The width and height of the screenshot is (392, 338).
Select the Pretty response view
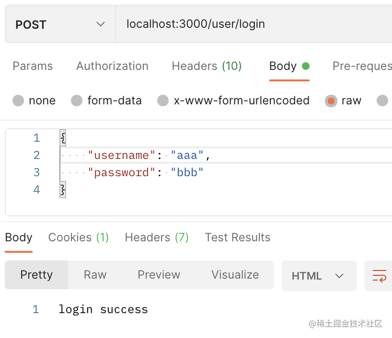[36, 275]
